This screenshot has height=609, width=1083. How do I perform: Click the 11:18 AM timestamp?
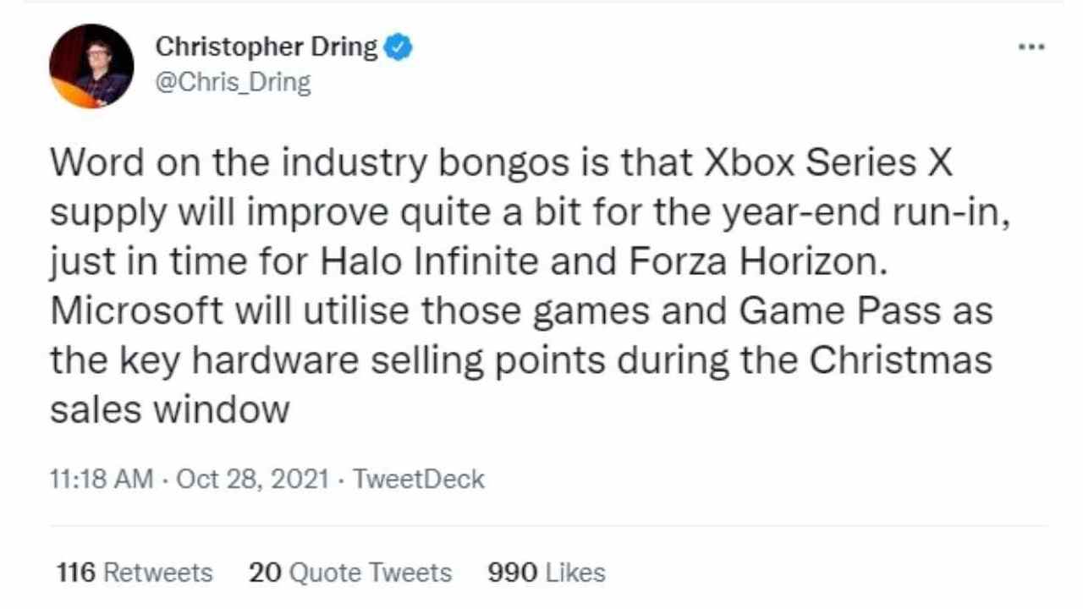[x=102, y=479]
